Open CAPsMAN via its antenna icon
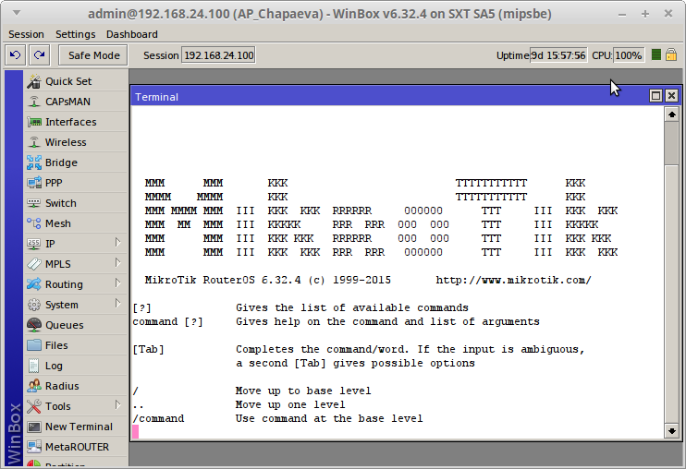686x469 pixels. (x=33, y=102)
